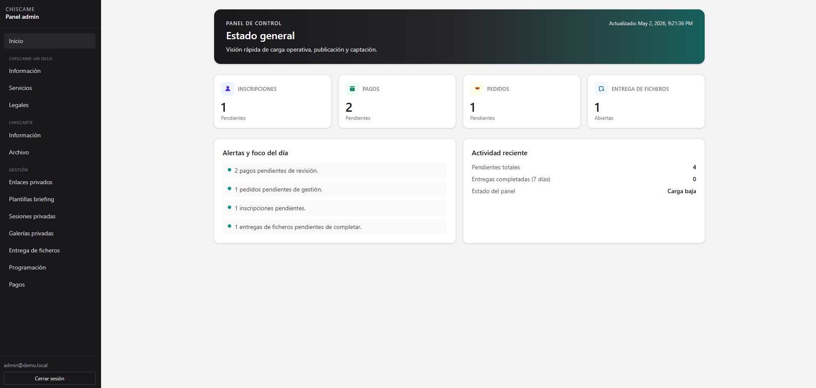Viewport: 816px width, 388px height.
Task: Click the 'Carga baja' panel status value
Action: (x=682, y=191)
